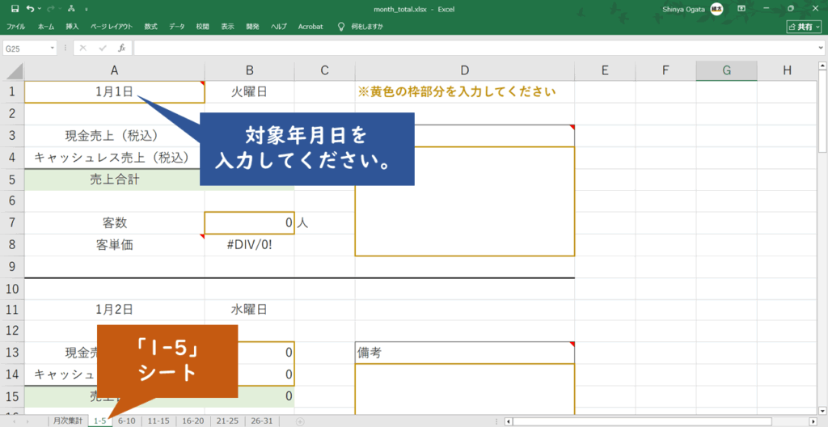Image resolution: width=828 pixels, height=427 pixels.
Task: Click the Save icon in quick access toolbar
Action: tap(15, 8)
